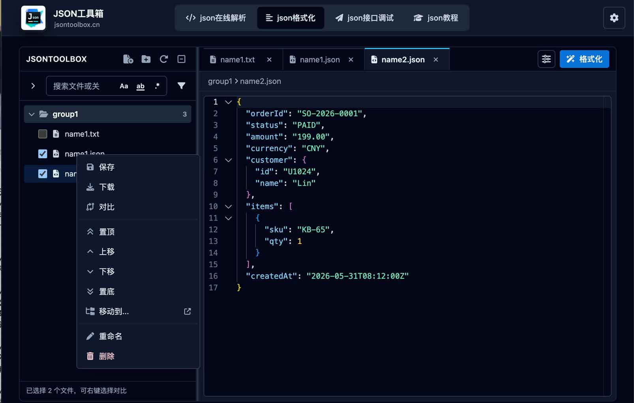Click the "createdAt" value in the editor

357,276
